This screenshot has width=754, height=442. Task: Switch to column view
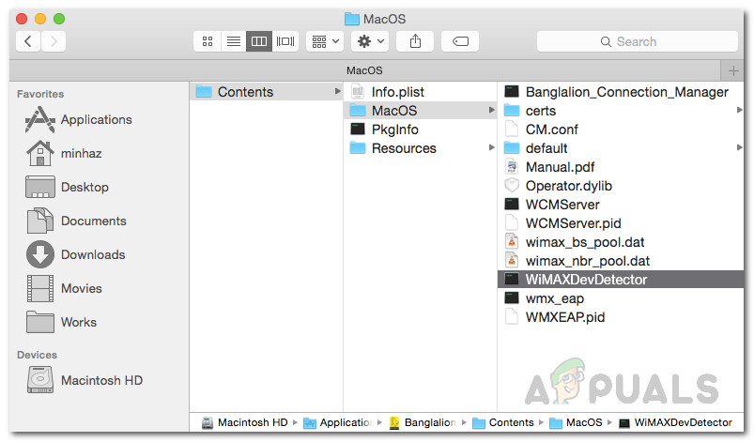(x=259, y=41)
